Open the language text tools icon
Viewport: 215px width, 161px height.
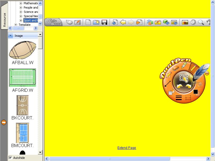pos(150,22)
